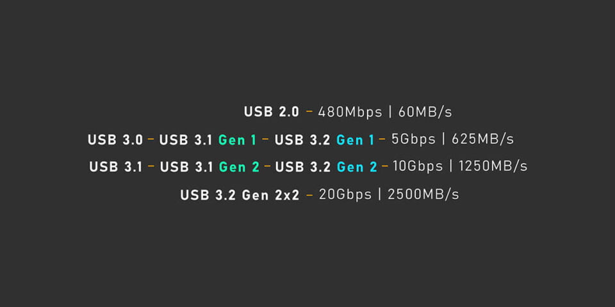Click the 5Gbps speed text
Viewport: 615px width, 307px height.
coord(413,139)
